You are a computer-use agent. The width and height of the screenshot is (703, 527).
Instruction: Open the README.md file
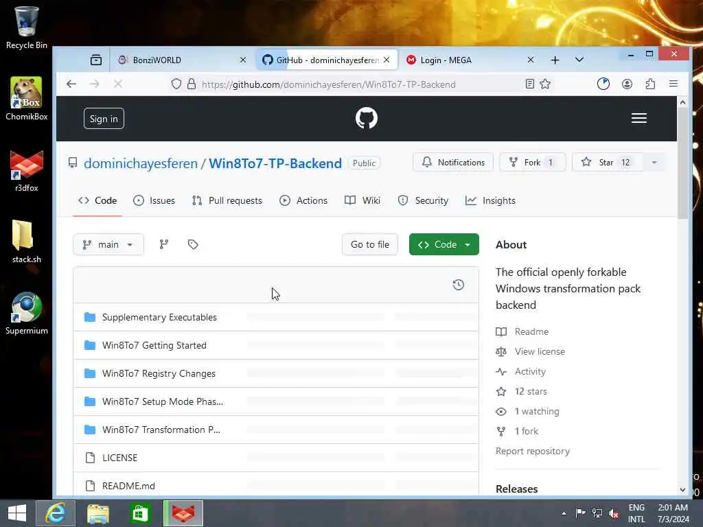pyautogui.click(x=128, y=487)
